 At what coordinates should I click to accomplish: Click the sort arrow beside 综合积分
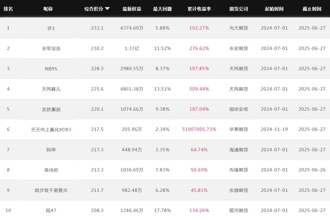(107, 9)
